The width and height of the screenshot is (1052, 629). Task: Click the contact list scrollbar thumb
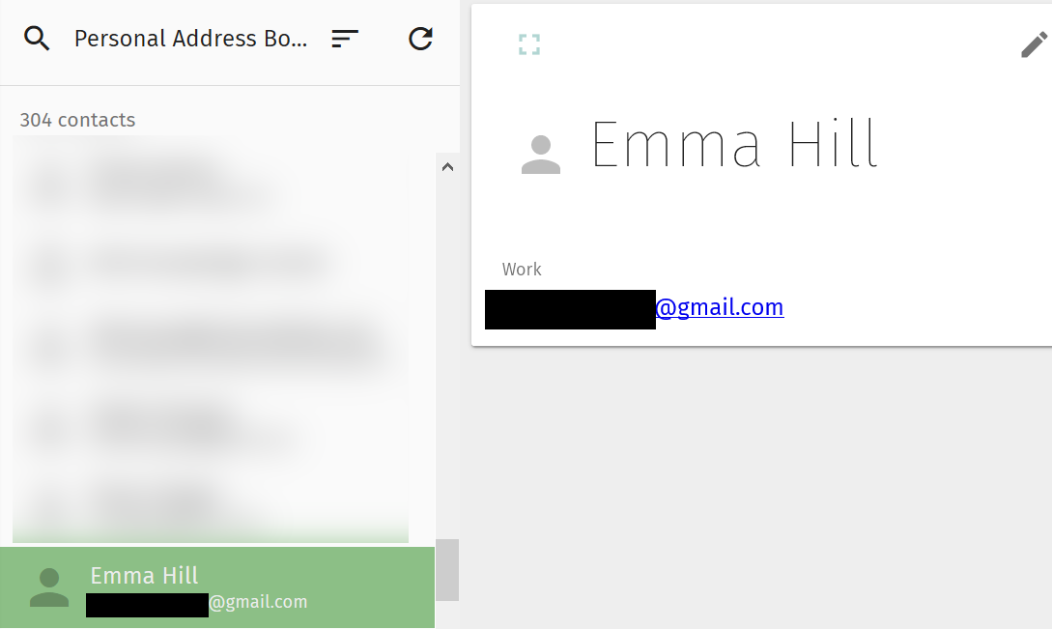tap(447, 569)
